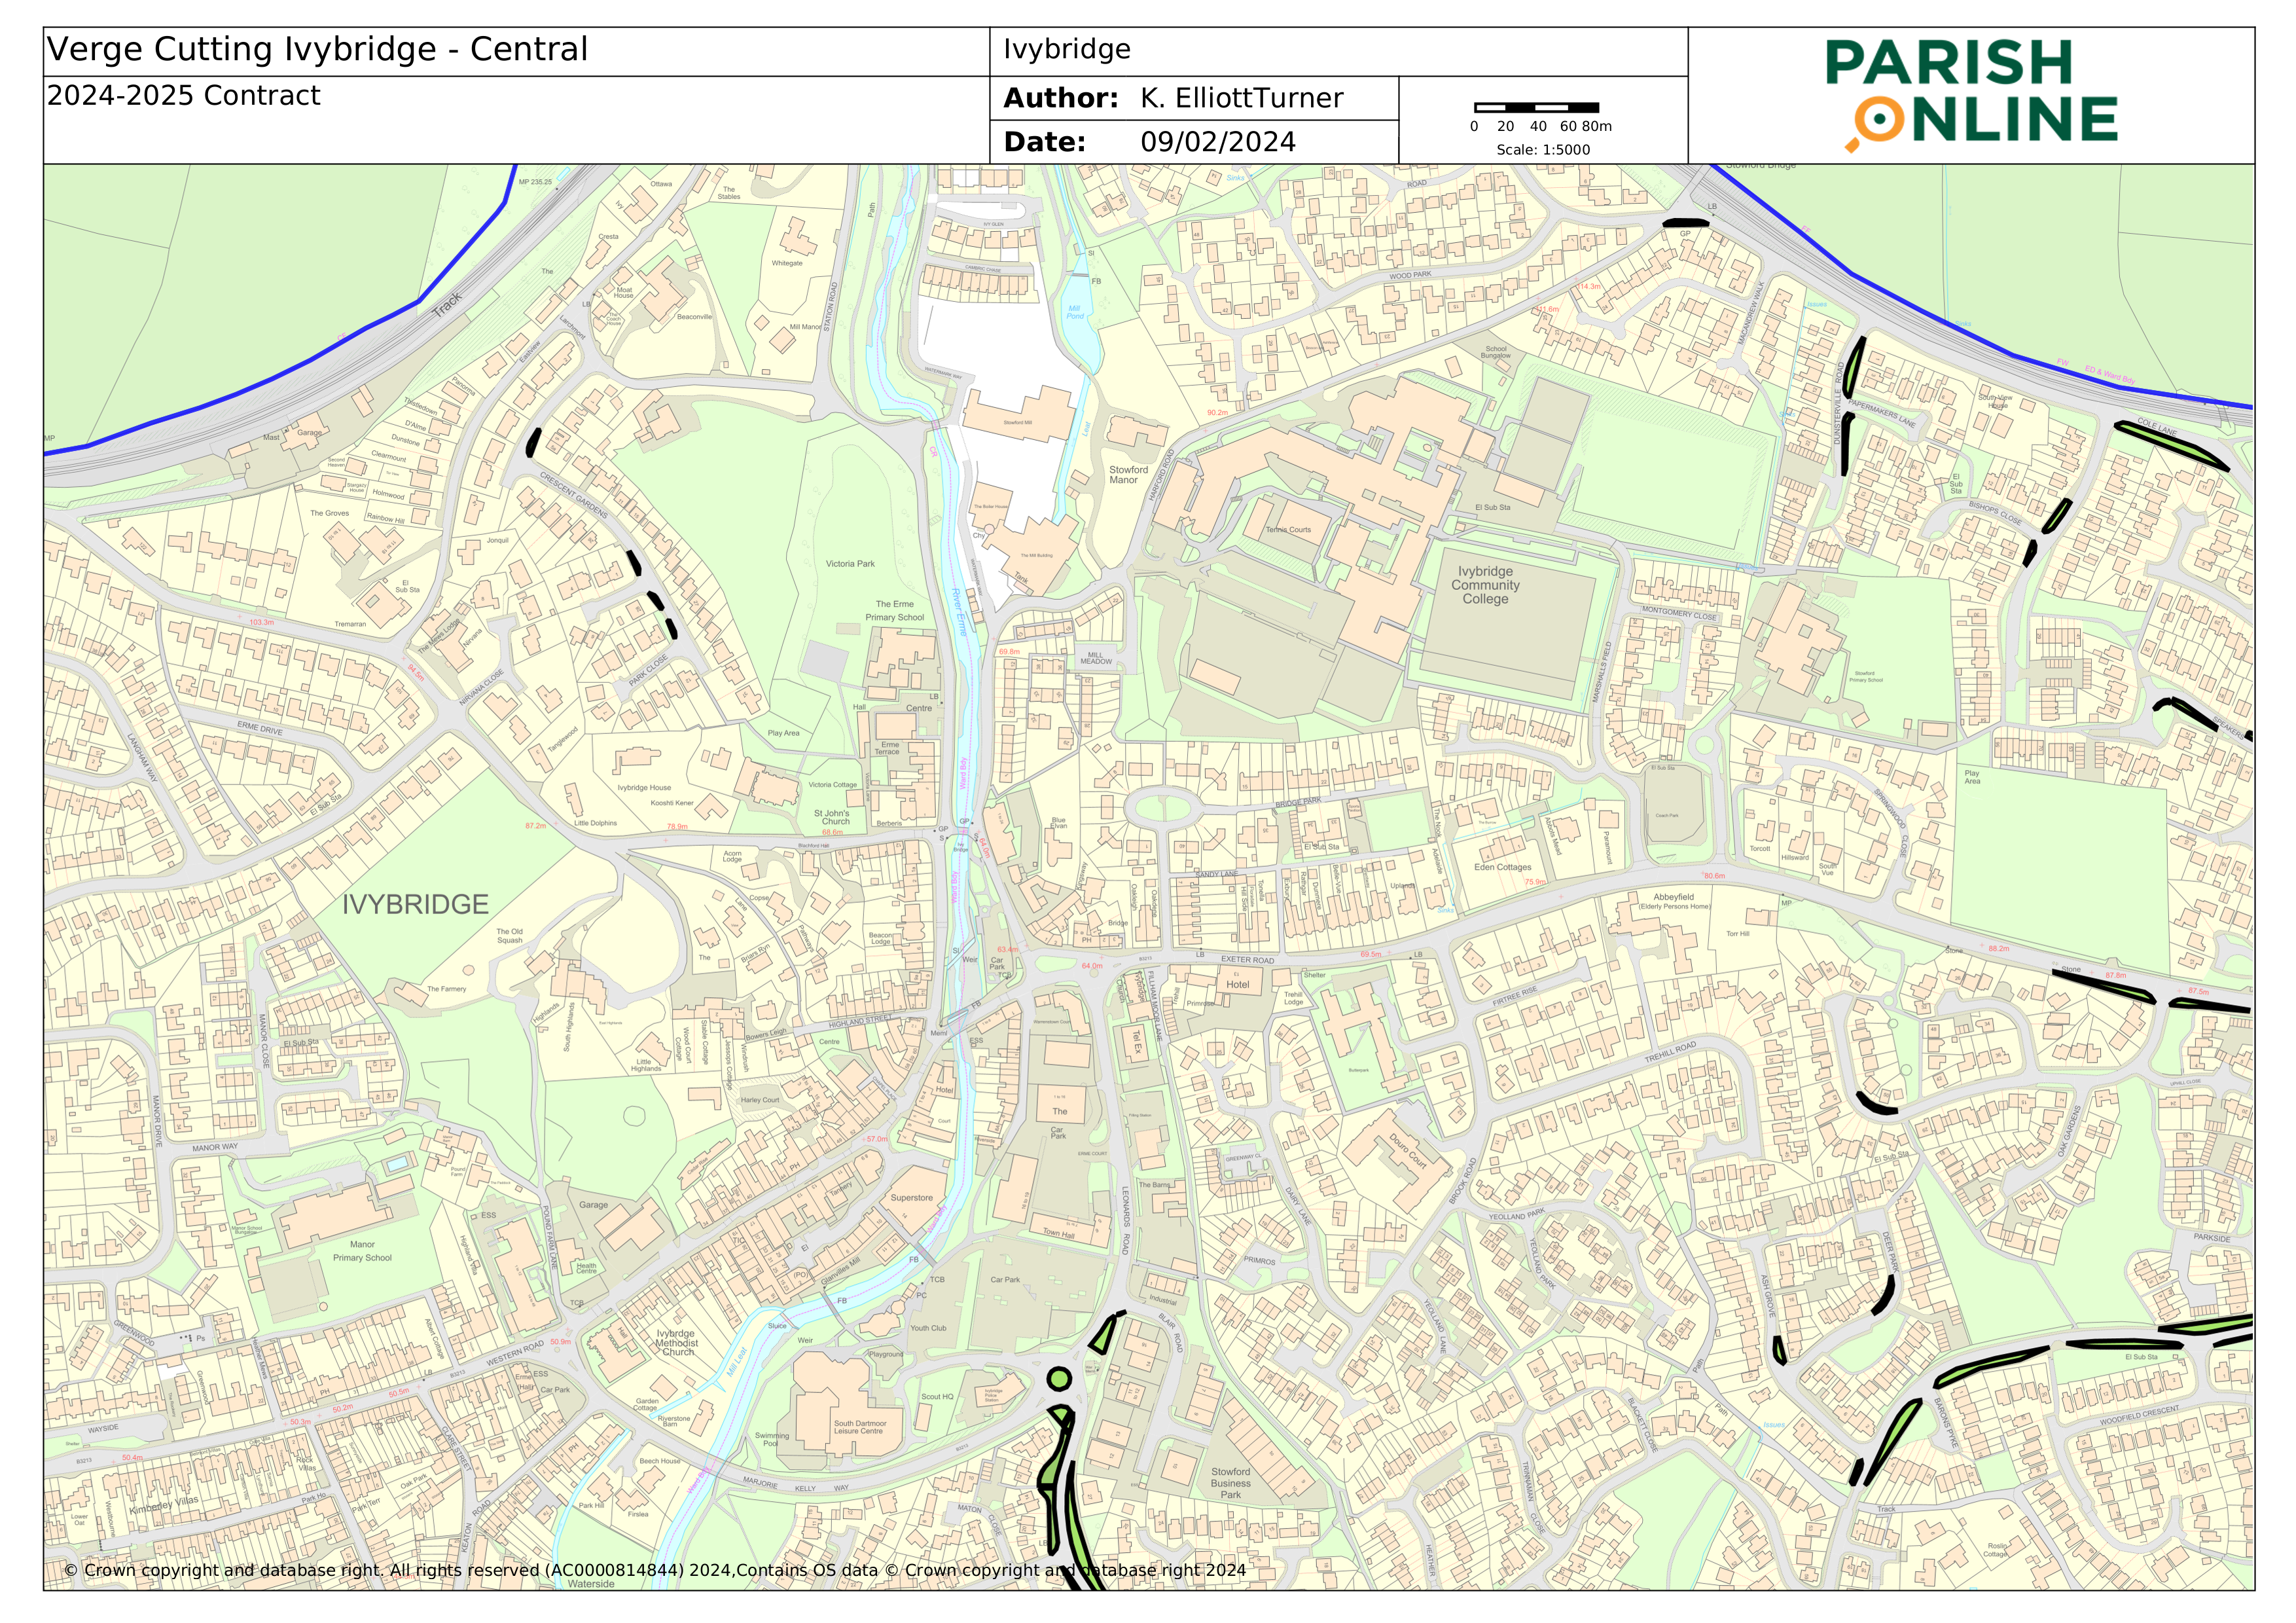
Task: Click the Victoria Park label
Action: (850, 564)
